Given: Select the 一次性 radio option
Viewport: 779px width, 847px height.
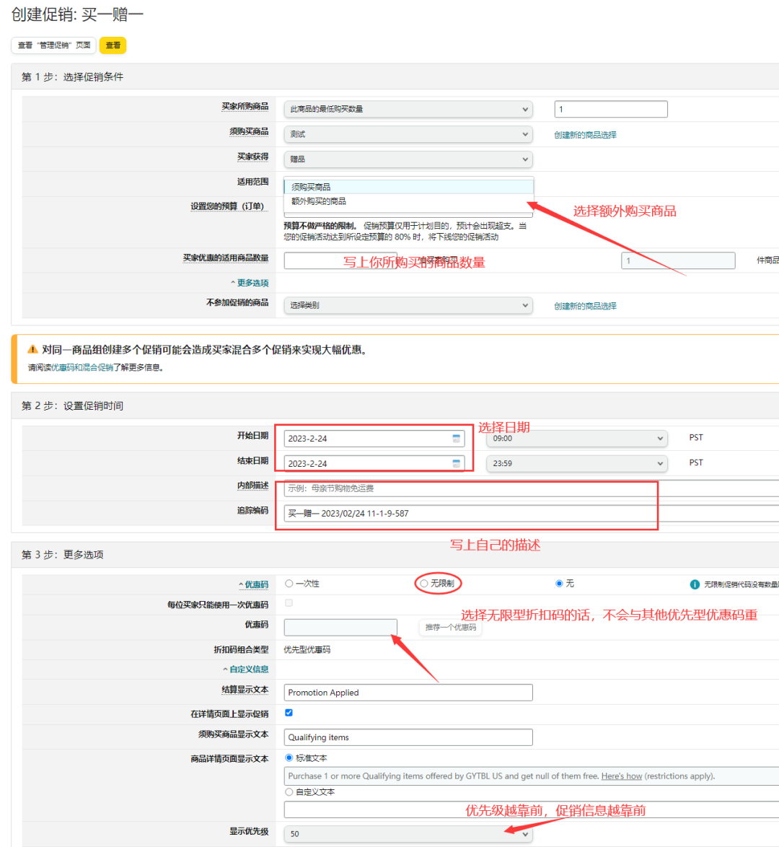Looking at the screenshot, I should 288,583.
